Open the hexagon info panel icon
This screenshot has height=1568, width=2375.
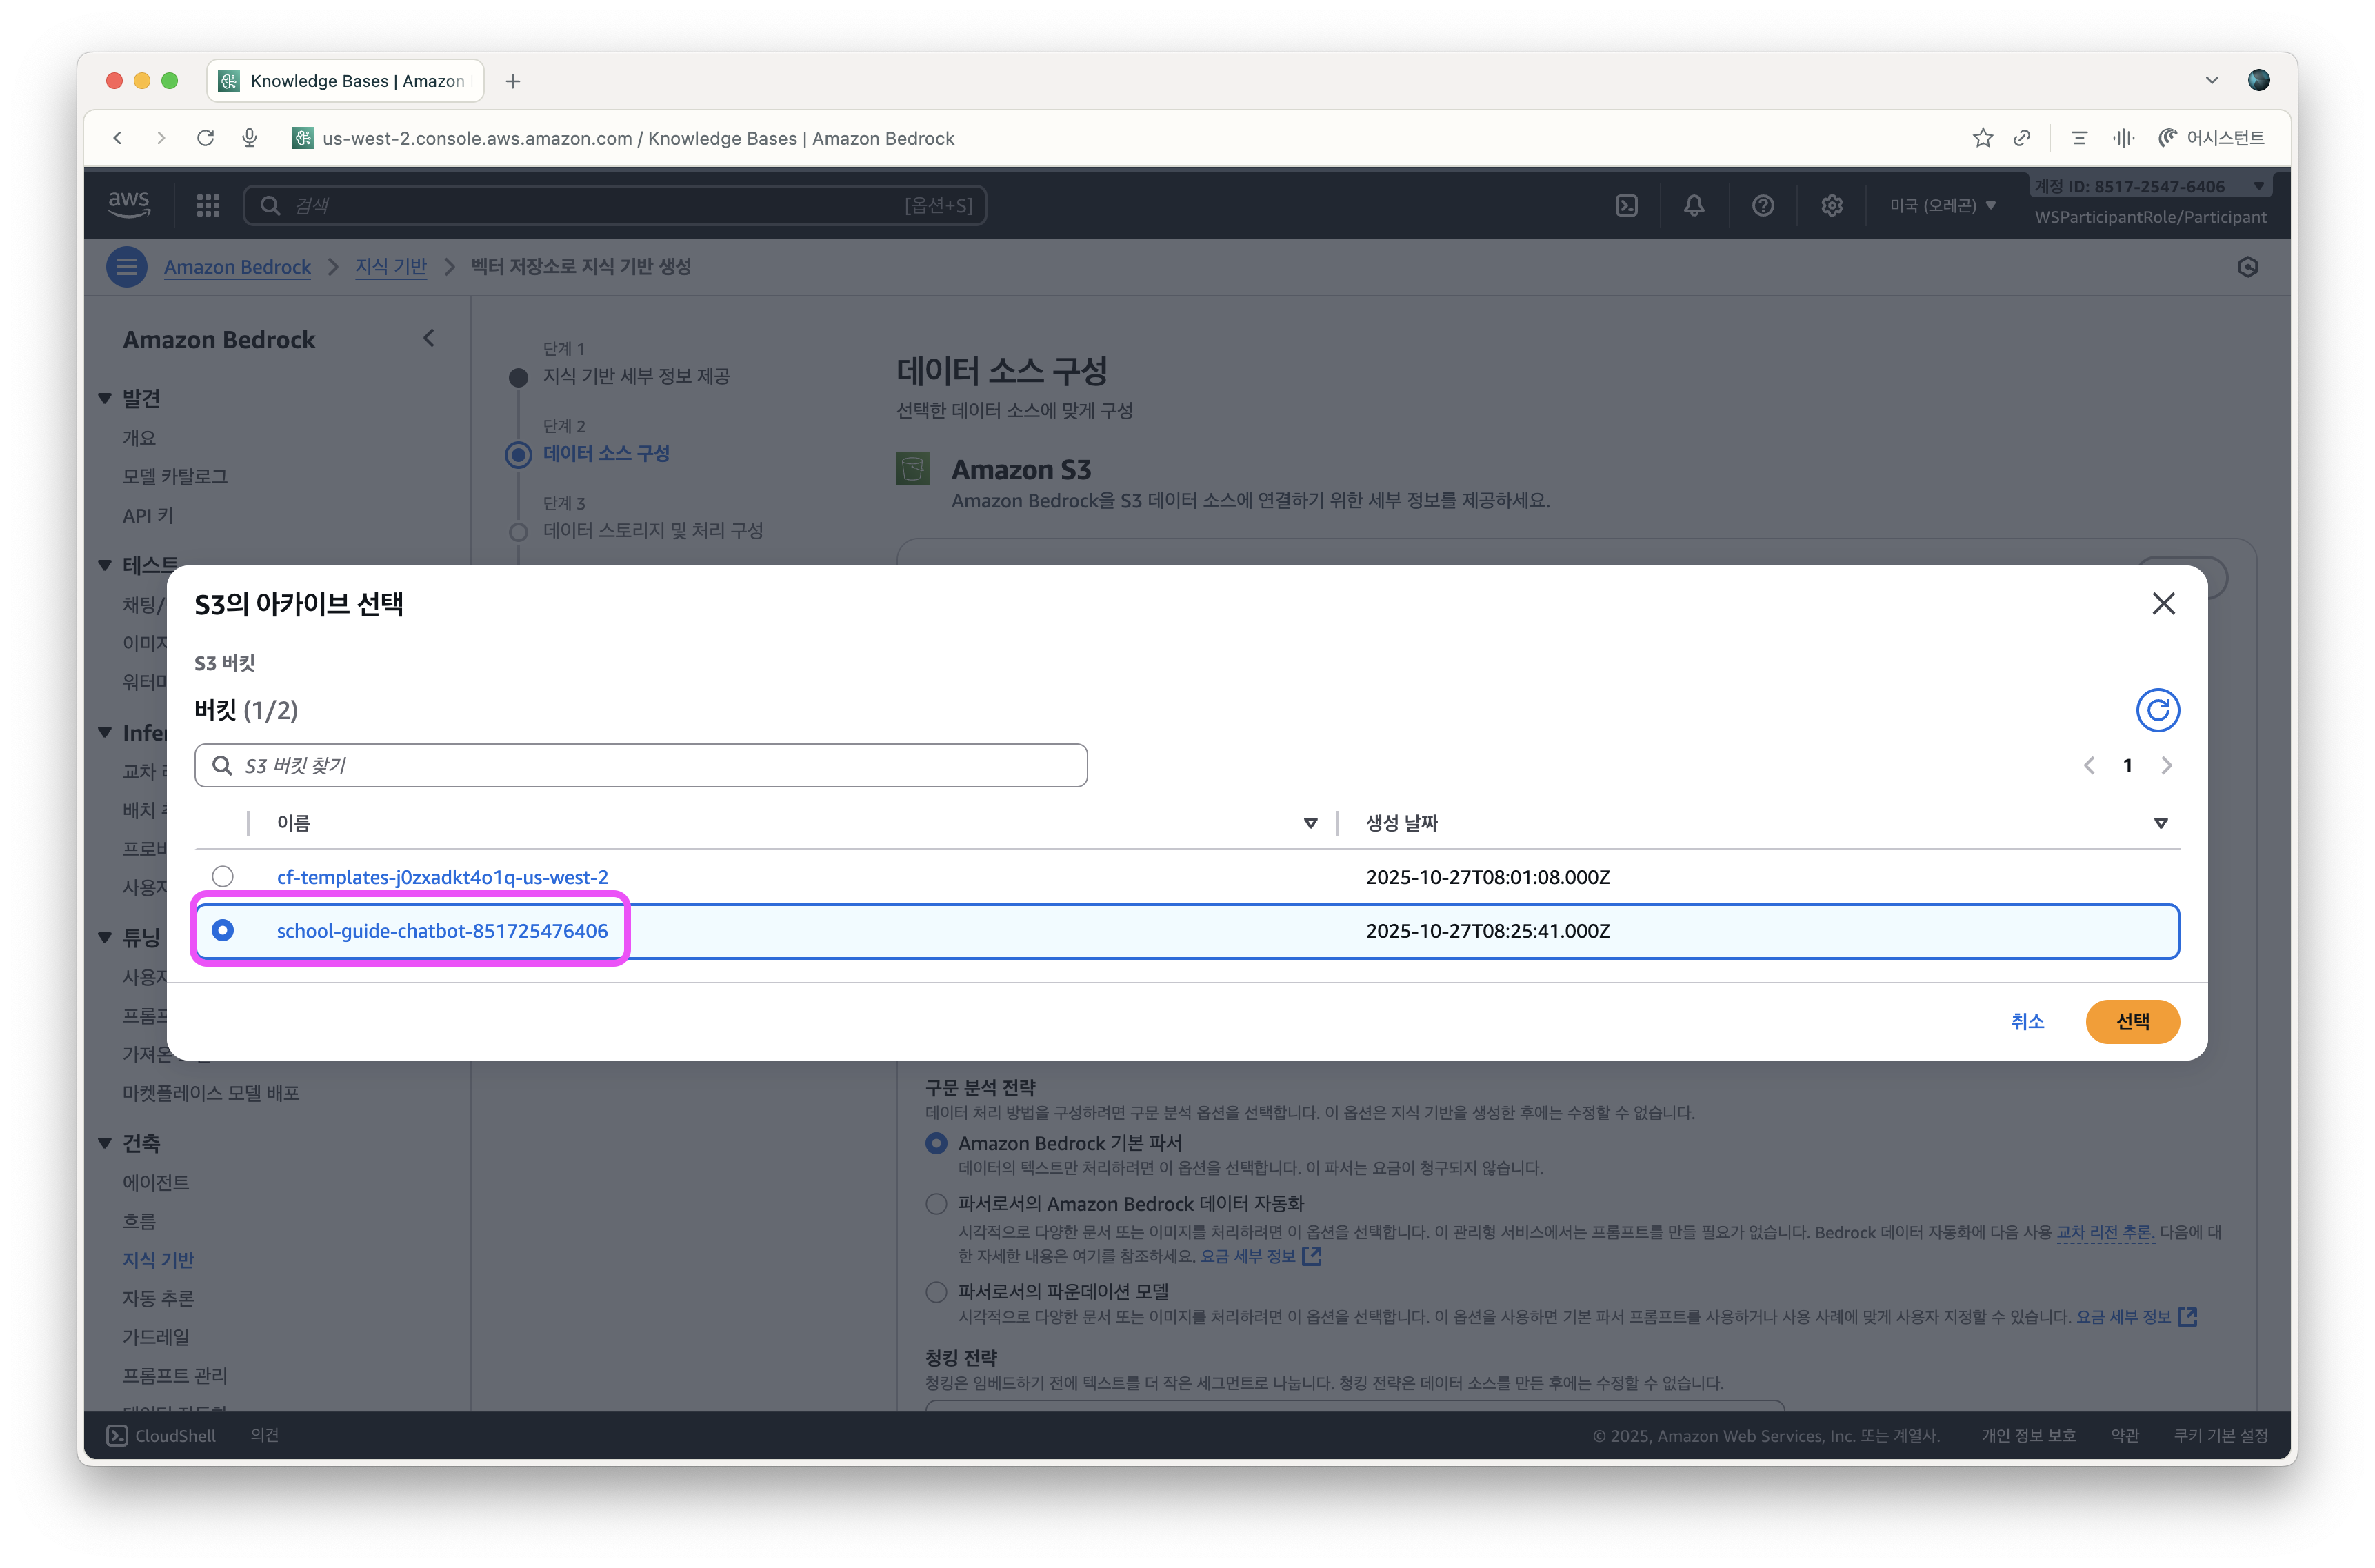pos(2248,267)
